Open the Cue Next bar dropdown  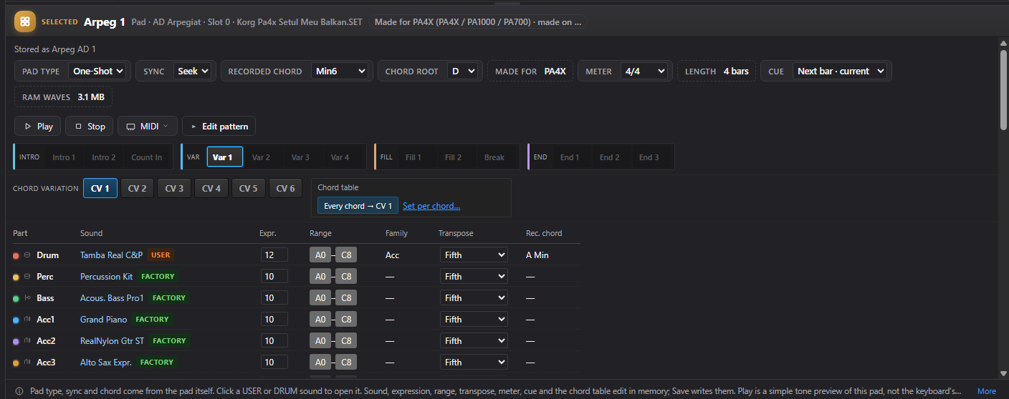coord(840,72)
